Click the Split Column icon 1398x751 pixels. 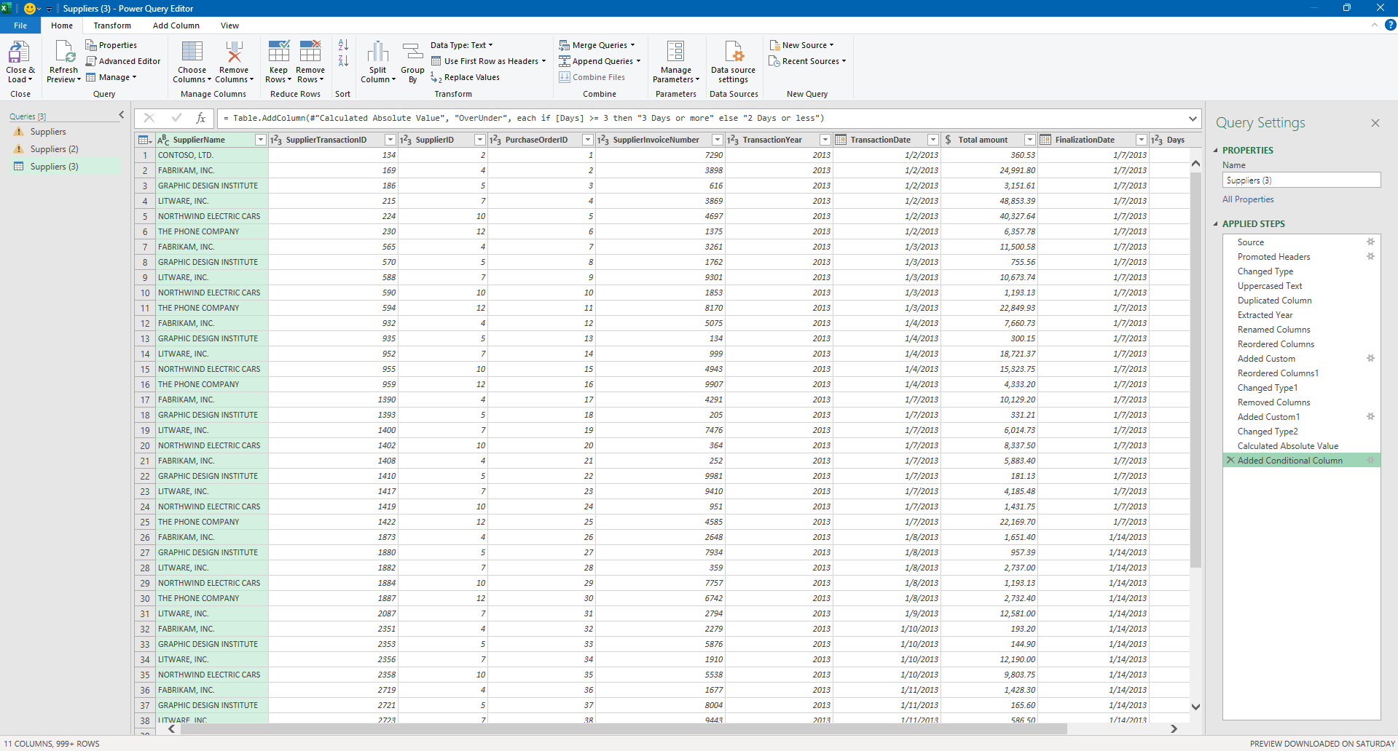tap(377, 52)
